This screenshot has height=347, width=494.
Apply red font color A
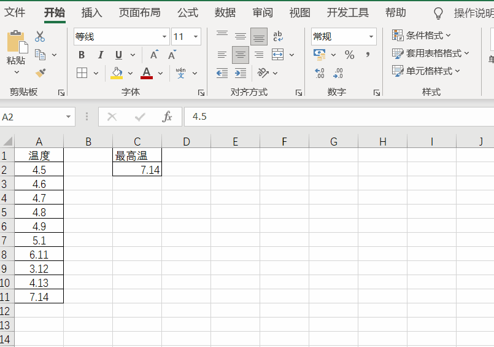click(147, 73)
